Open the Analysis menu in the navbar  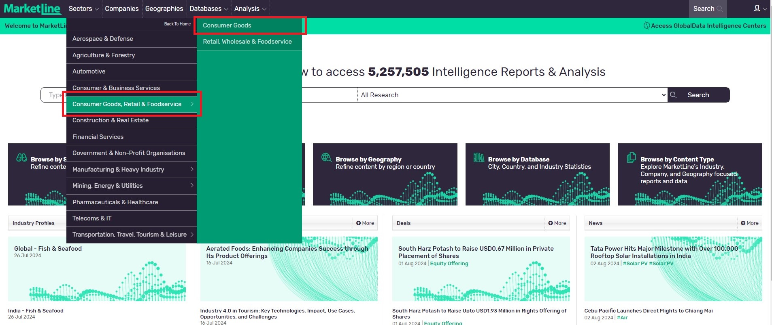point(250,9)
